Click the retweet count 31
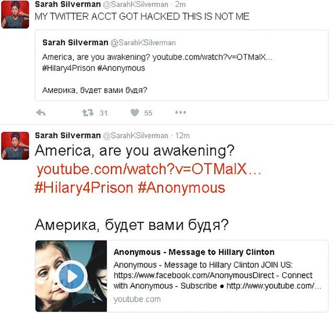Viewport: 334px width, 313px height. [103, 113]
